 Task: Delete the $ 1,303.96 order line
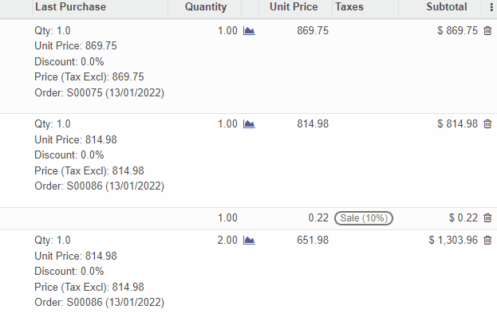(487, 240)
